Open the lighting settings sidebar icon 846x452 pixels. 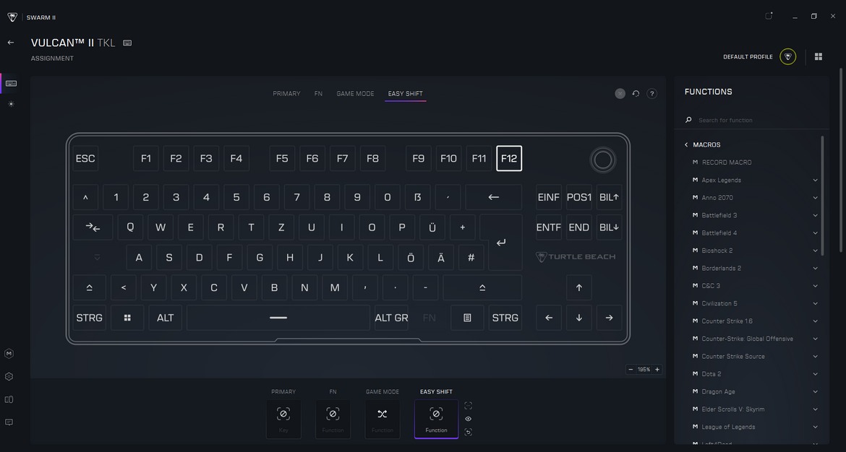(x=11, y=104)
